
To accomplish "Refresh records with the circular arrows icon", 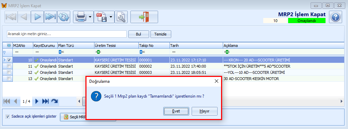I will (64, 17).
